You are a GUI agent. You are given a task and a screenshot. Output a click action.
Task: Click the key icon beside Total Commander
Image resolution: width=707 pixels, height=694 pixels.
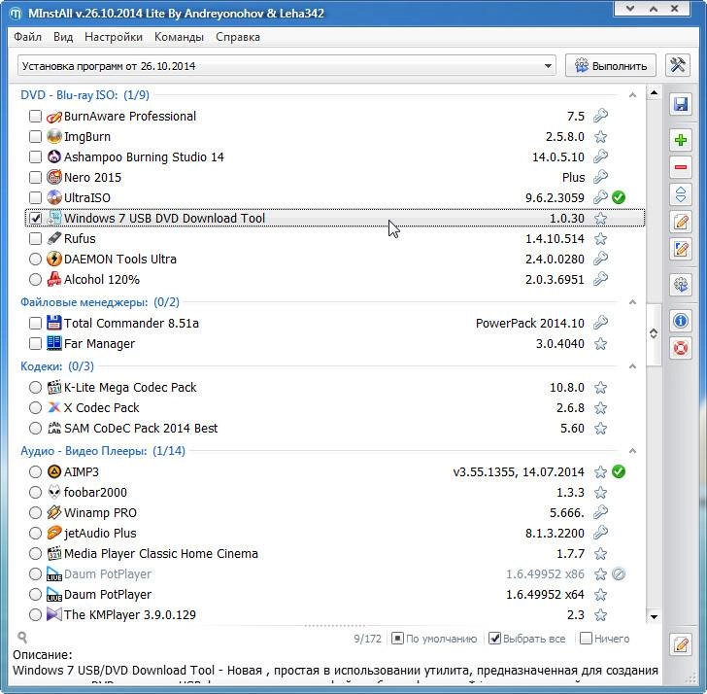pos(600,323)
